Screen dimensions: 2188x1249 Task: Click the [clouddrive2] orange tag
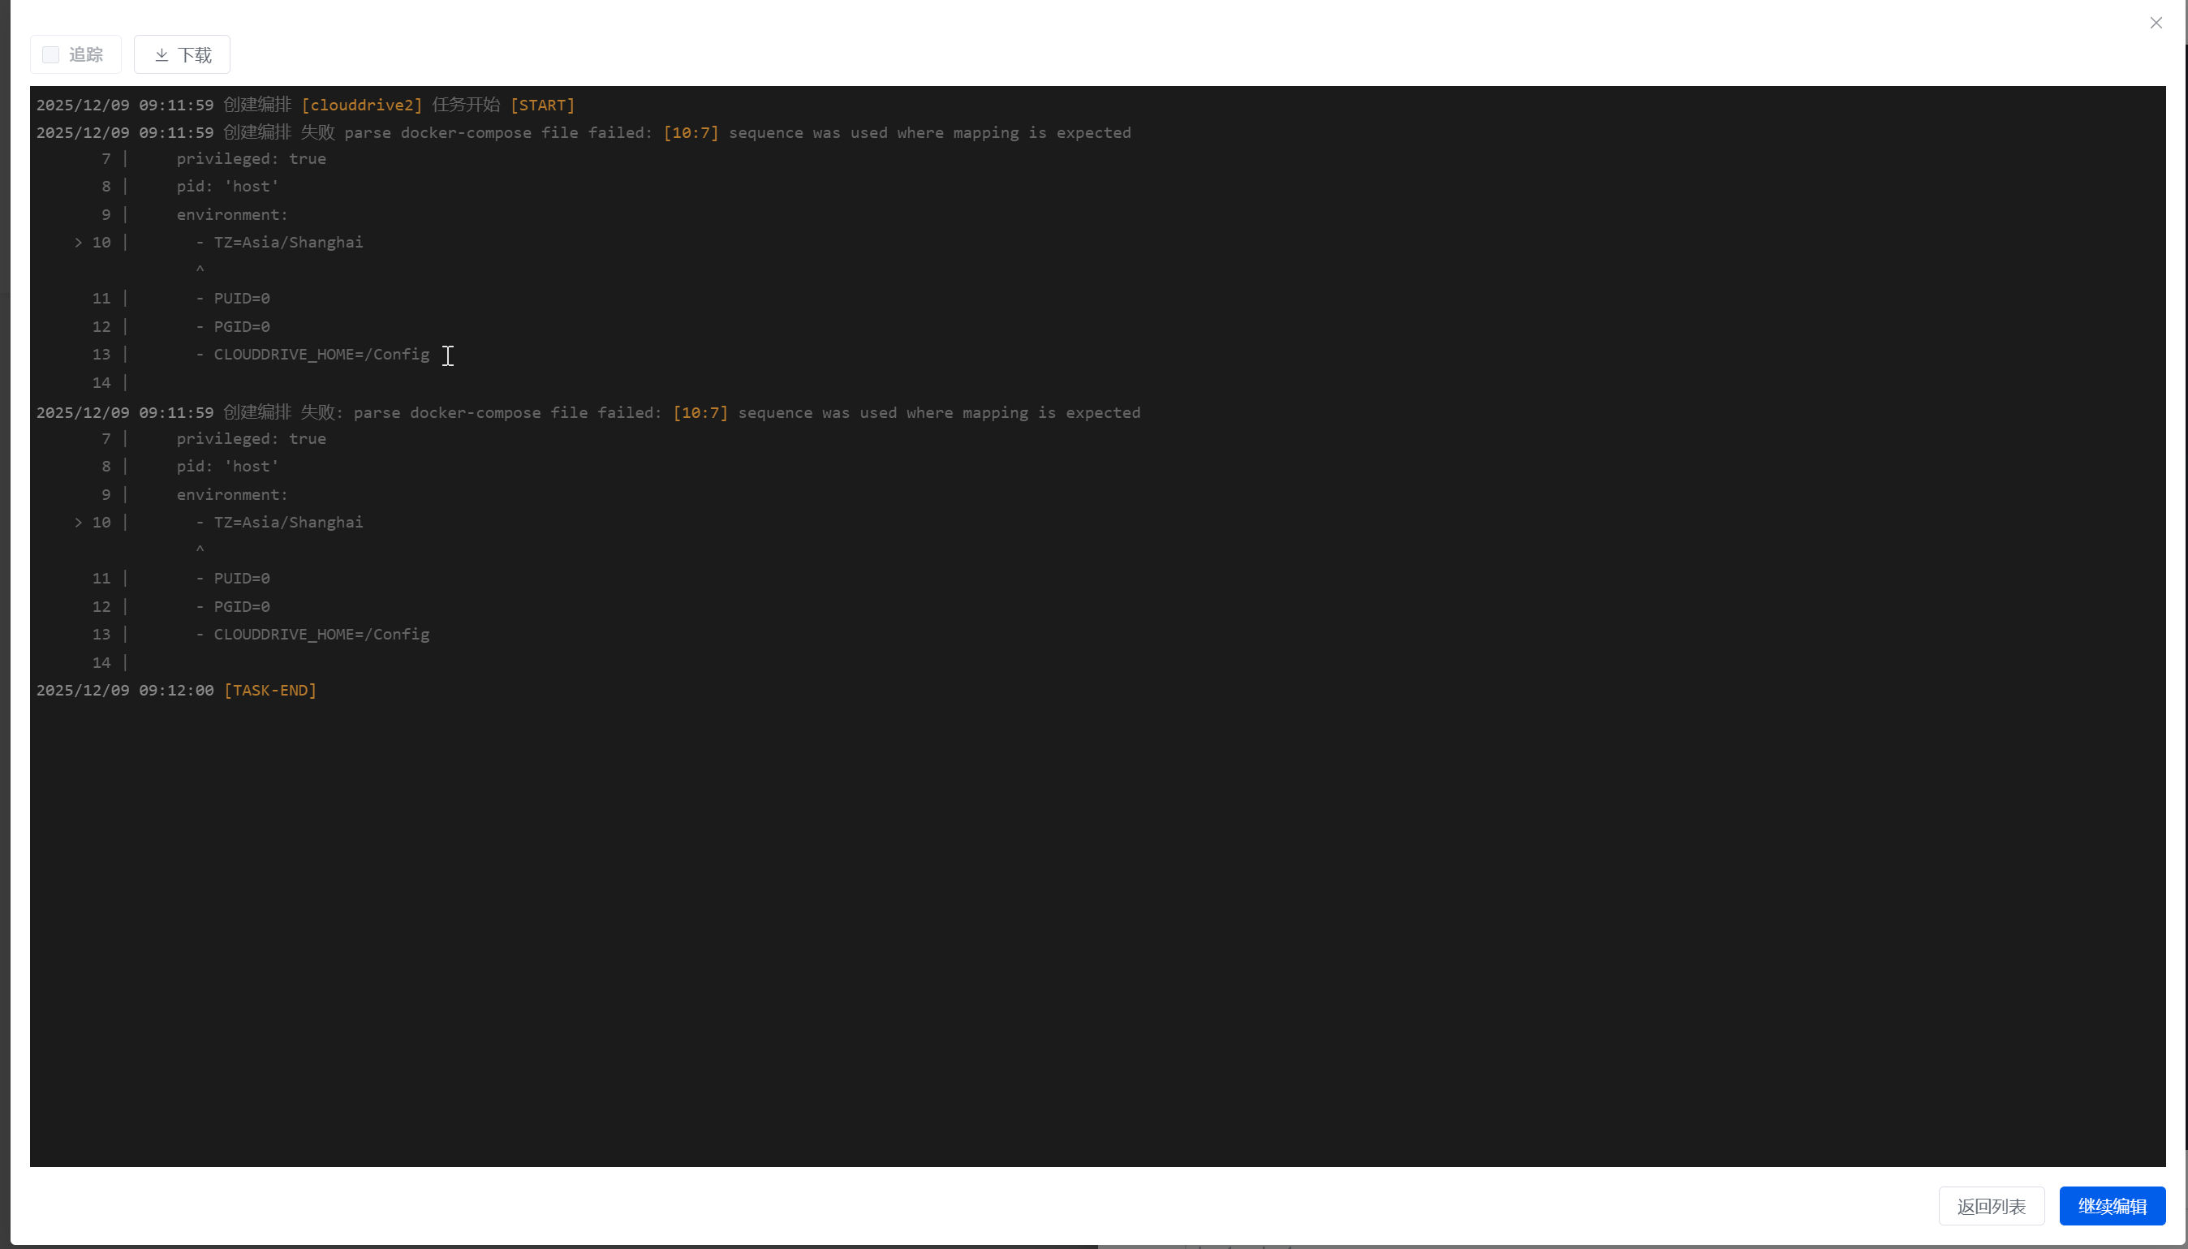pos(361,105)
